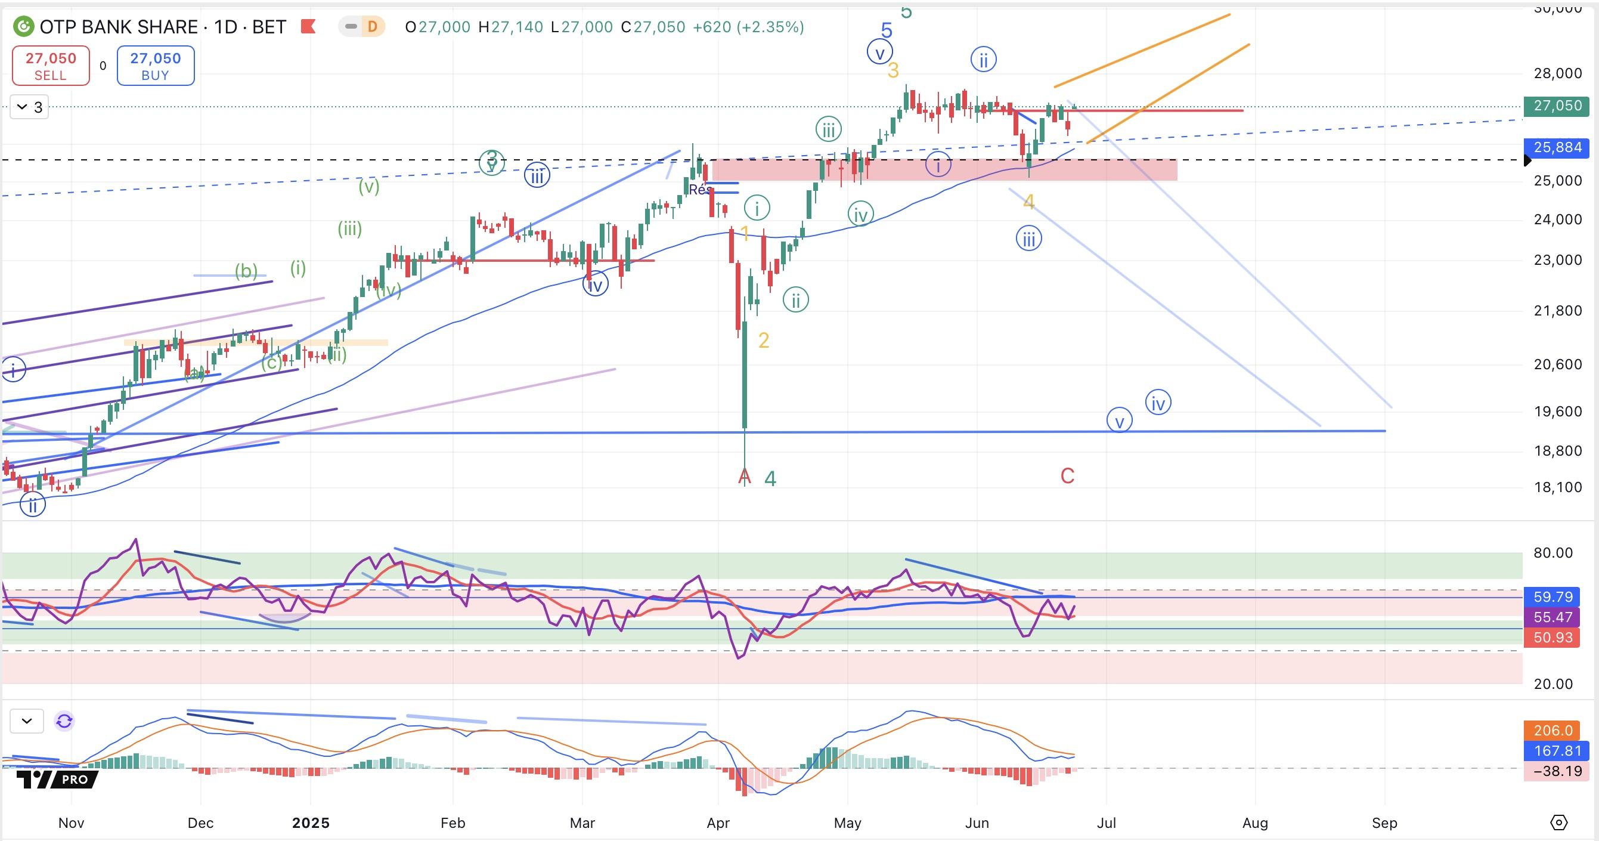The height and width of the screenshot is (841, 1599).
Task: Click the 18,100 price scale label
Action: coord(1557,487)
